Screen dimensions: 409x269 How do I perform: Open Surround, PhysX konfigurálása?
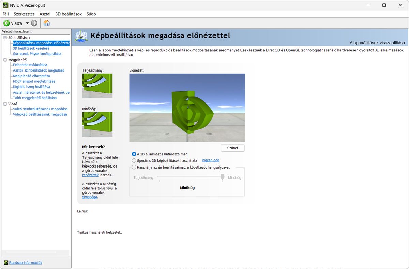tap(37, 54)
